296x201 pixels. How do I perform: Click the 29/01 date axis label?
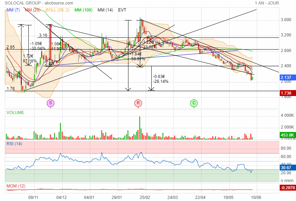[117, 198]
